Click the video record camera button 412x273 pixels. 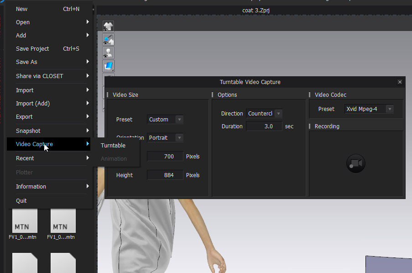(356, 163)
